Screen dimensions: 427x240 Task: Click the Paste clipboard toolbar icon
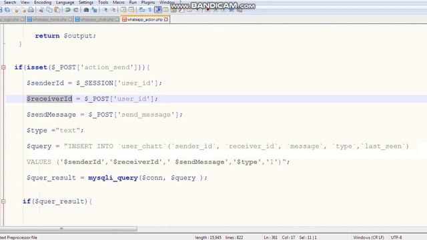coord(57,10)
